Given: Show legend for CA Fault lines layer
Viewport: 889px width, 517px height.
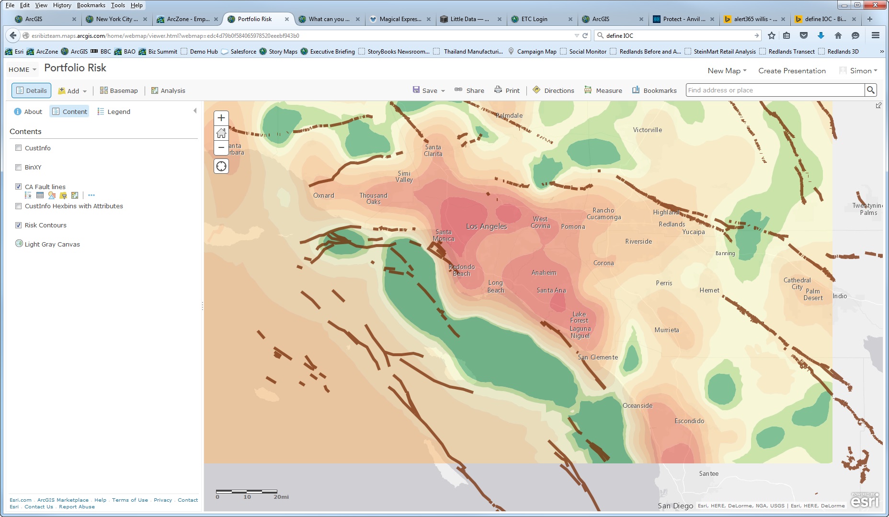Looking at the screenshot, I should (x=28, y=195).
